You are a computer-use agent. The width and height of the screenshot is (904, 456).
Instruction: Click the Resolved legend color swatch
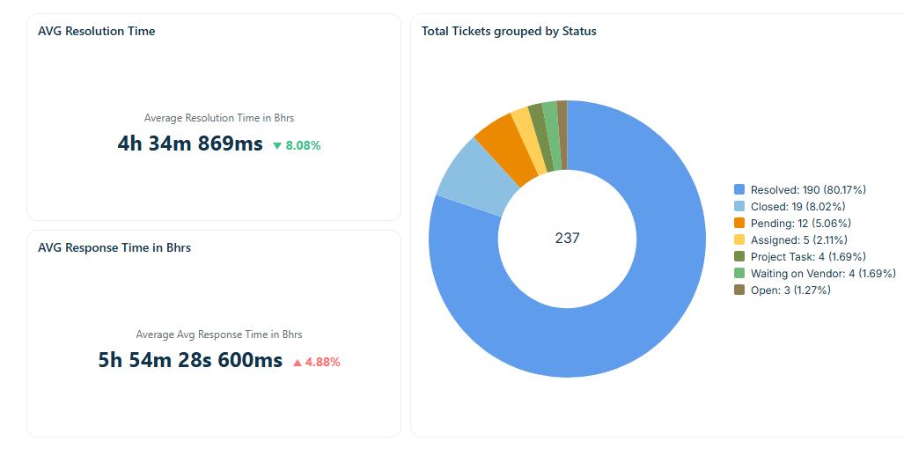click(x=739, y=189)
